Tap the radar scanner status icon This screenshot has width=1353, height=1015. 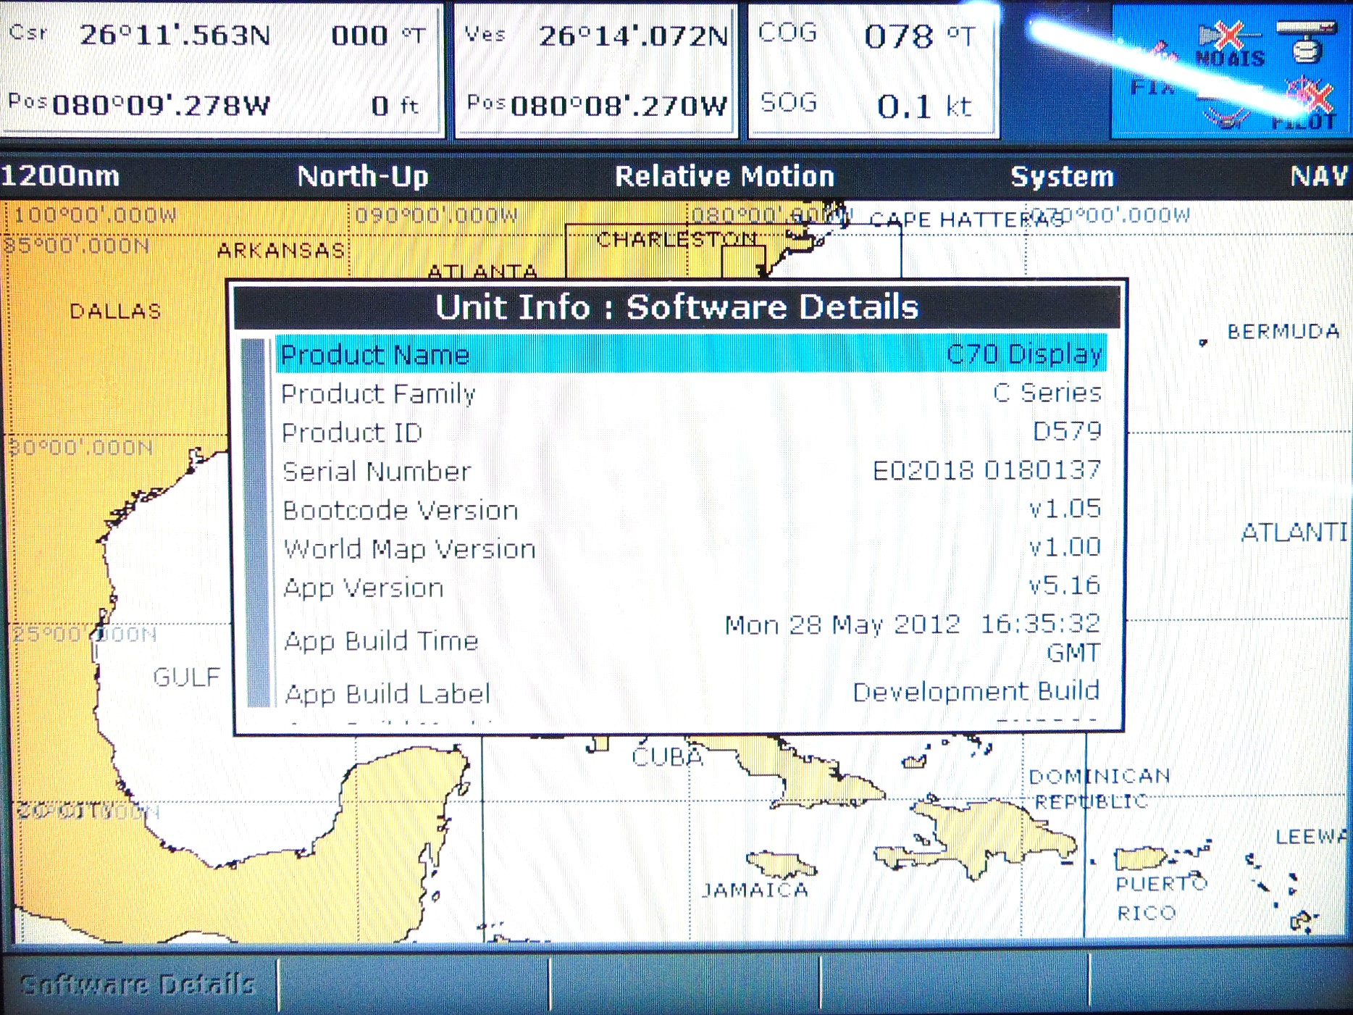[x=1306, y=42]
